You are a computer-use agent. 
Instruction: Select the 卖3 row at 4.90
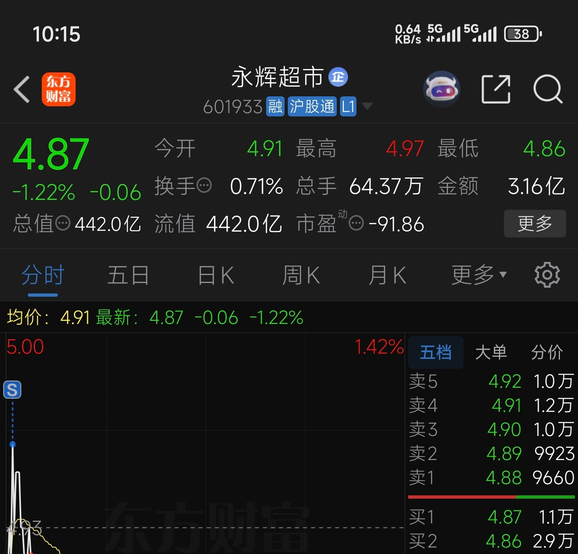point(492,430)
